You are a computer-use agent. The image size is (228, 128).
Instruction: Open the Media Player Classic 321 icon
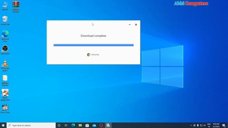[x=5, y=108]
